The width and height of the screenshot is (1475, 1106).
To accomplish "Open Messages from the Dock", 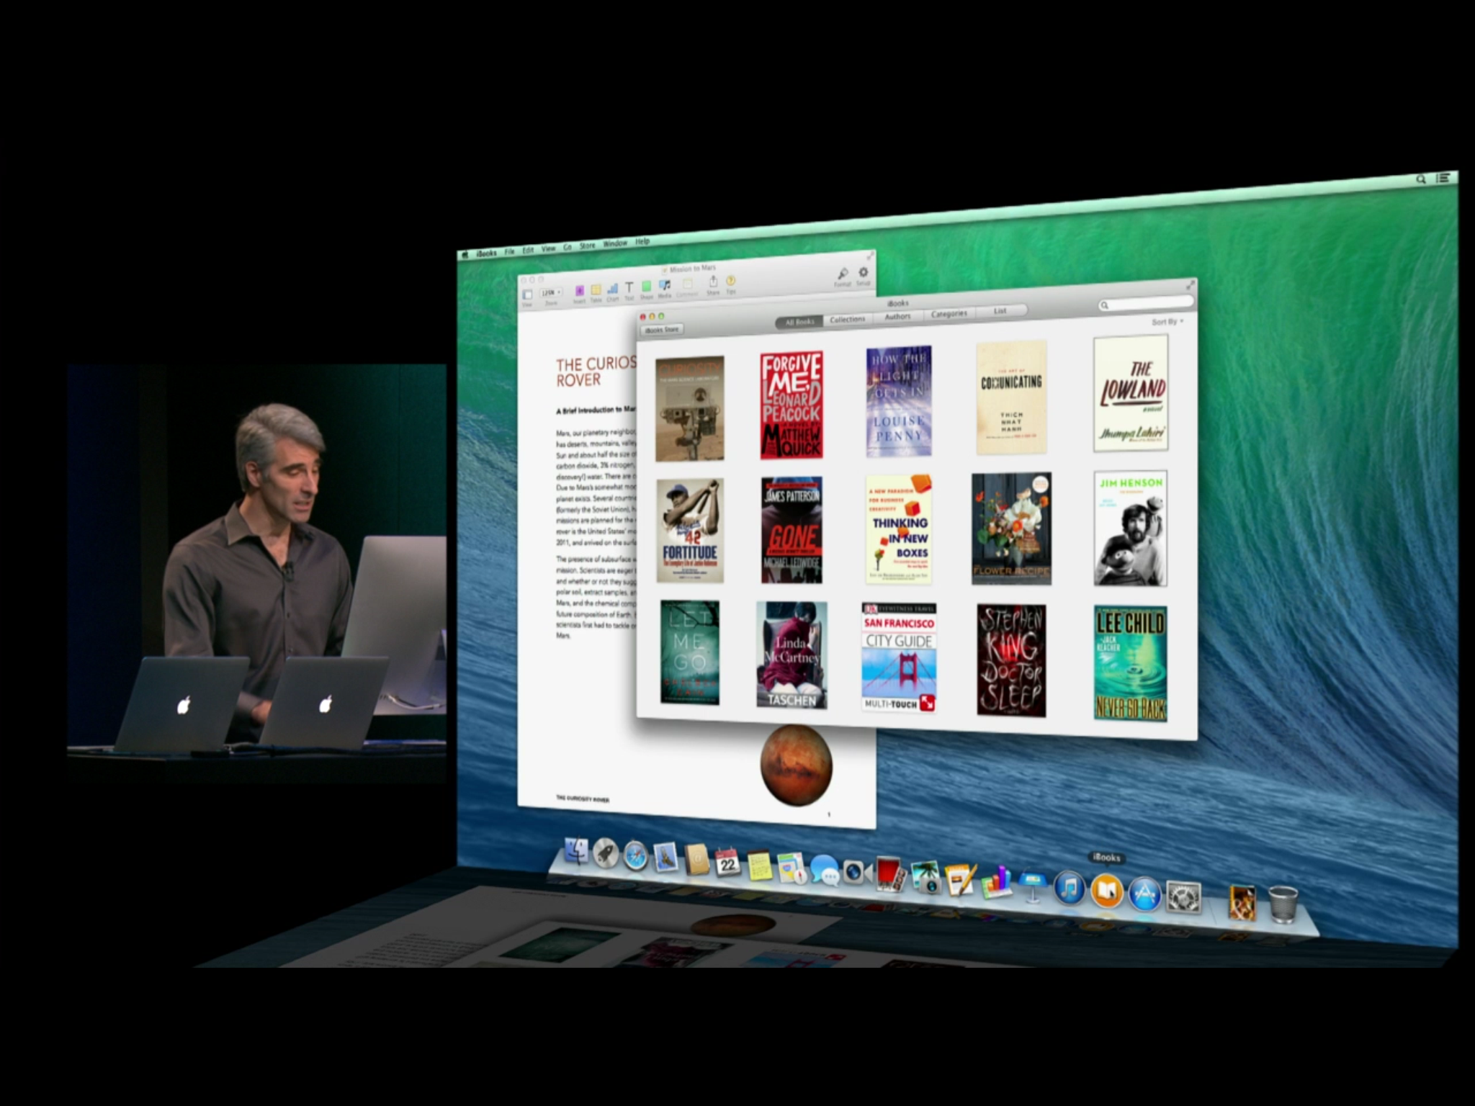I will tap(824, 870).
